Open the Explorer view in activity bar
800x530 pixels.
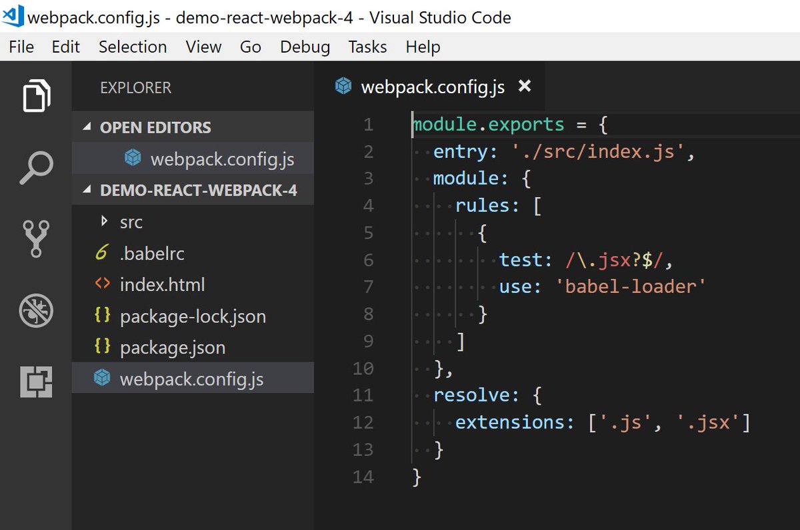[x=36, y=96]
